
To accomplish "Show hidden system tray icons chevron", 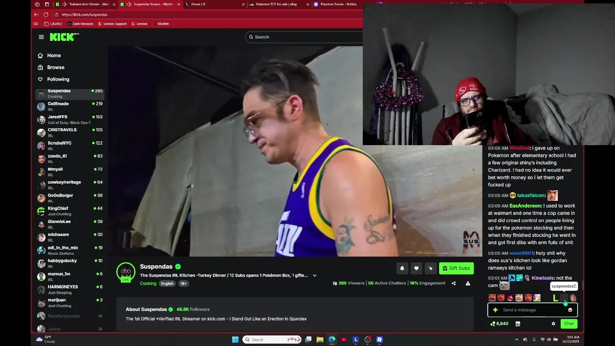I will point(517,339).
